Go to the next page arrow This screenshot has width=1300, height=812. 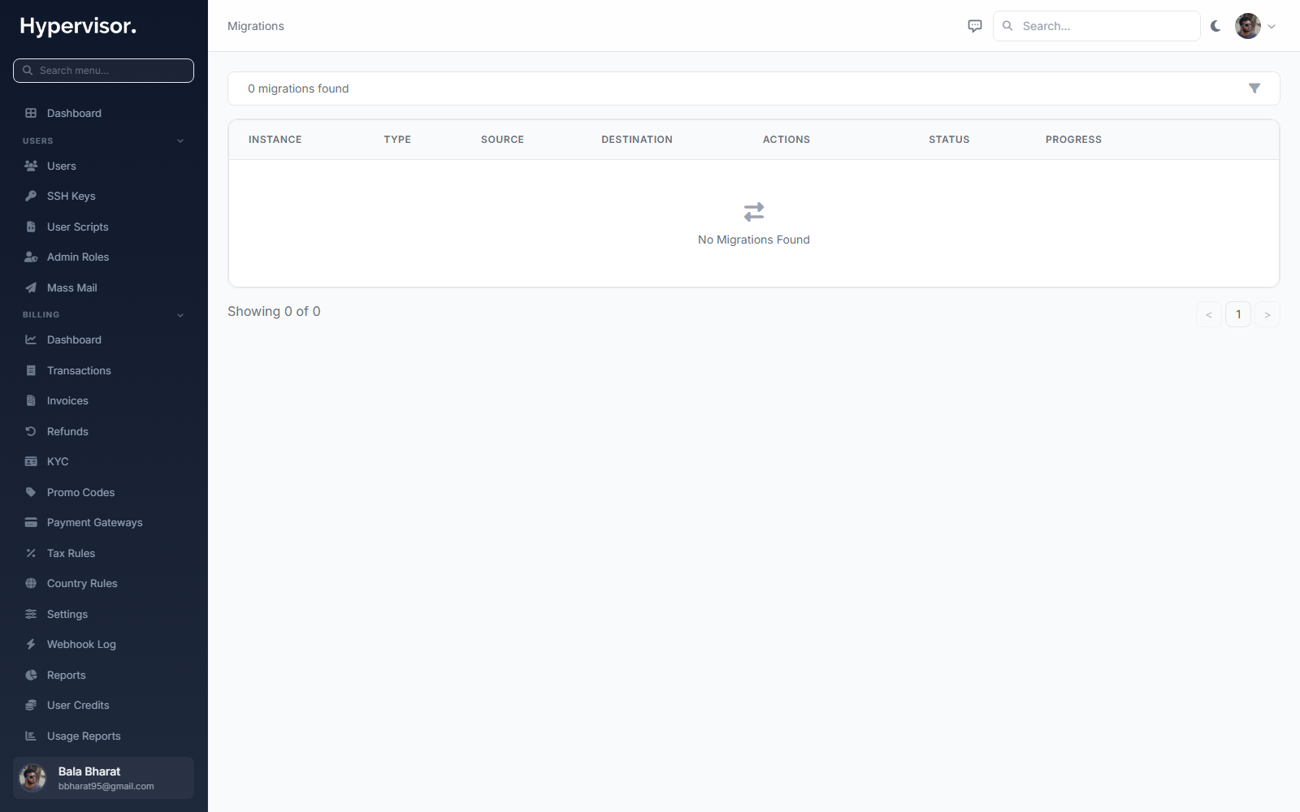[x=1267, y=314]
